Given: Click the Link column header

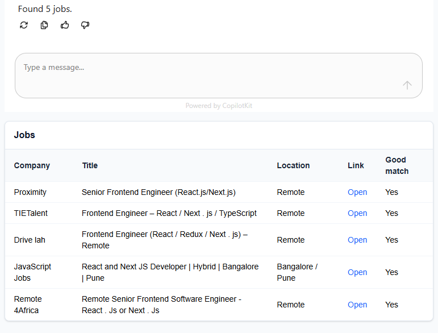Looking at the screenshot, I should pyautogui.click(x=356, y=165).
